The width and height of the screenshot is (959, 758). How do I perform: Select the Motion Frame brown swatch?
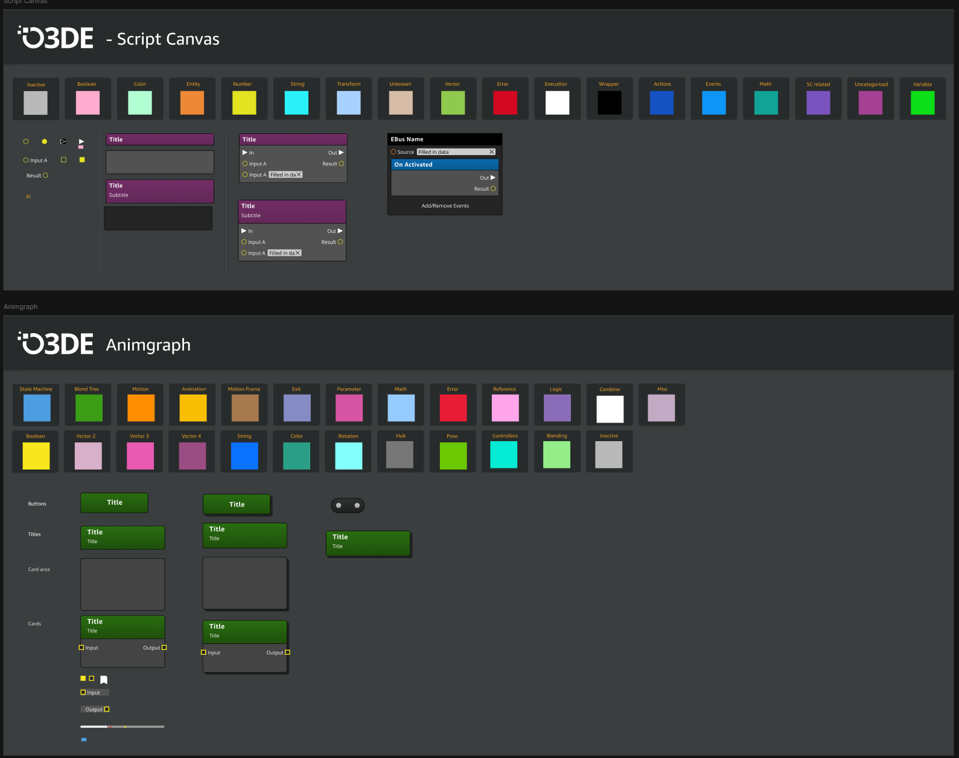[x=245, y=408]
